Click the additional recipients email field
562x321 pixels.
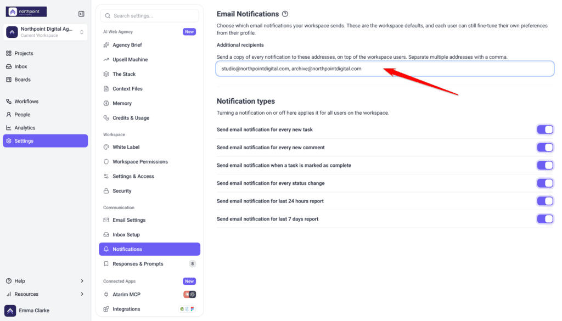click(385, 69)
